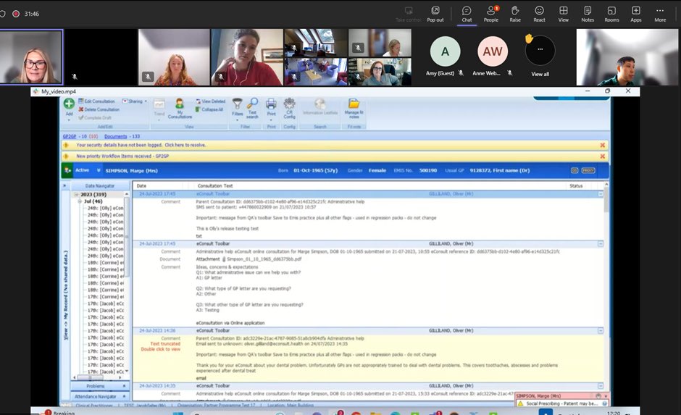The height and width of the screenshot is (415, 681).
Task: Click the Status column header
Action: pos(576,186)
